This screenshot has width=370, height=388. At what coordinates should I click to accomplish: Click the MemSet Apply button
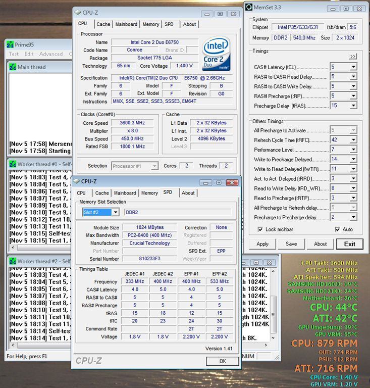[x=262, y=244]
